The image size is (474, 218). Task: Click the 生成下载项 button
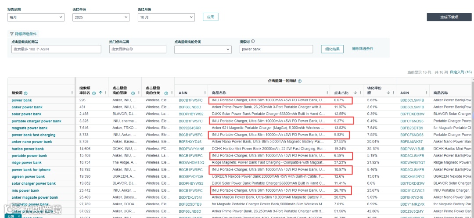449,17
